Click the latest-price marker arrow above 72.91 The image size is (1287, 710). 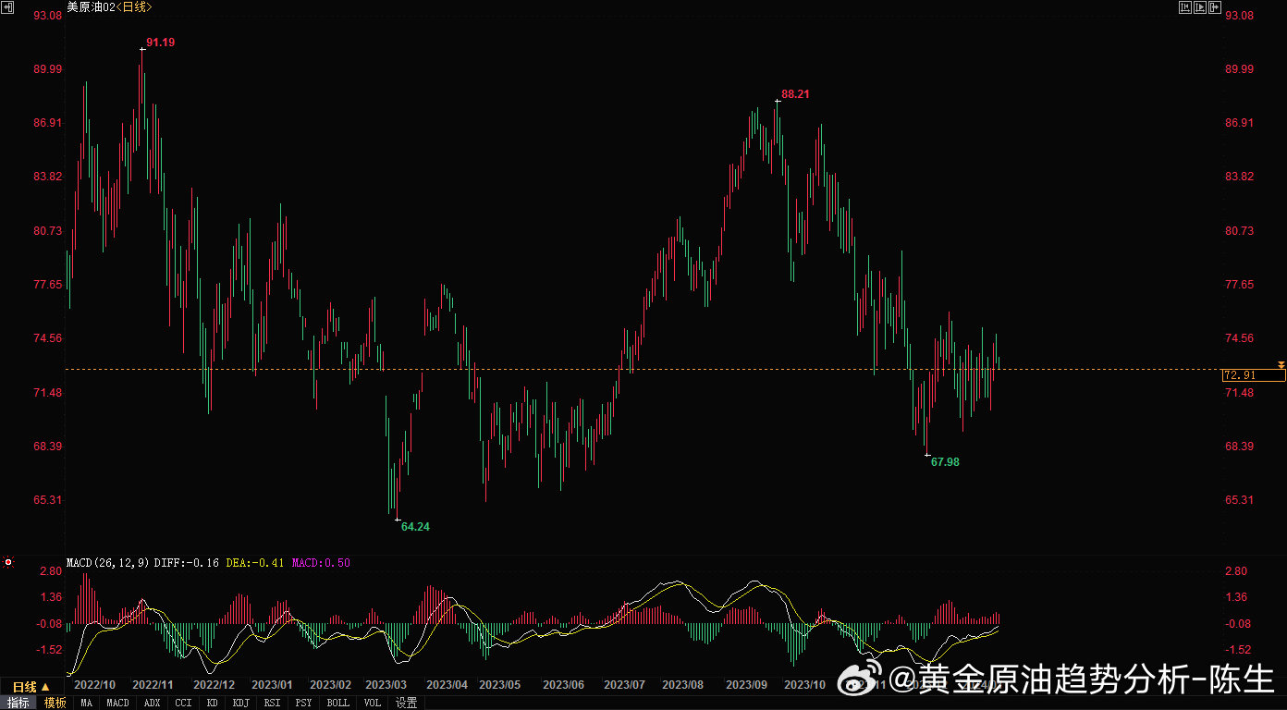1281,366
